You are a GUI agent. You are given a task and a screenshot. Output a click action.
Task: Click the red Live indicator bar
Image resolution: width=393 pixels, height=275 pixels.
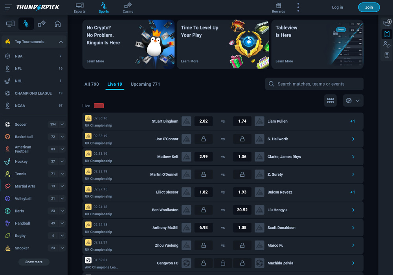click(99, 106)
